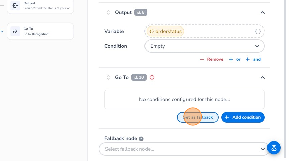The height and width of the screenshot is (161, 289).
Task: Remove the Output condition
Action: pos(212,59)
